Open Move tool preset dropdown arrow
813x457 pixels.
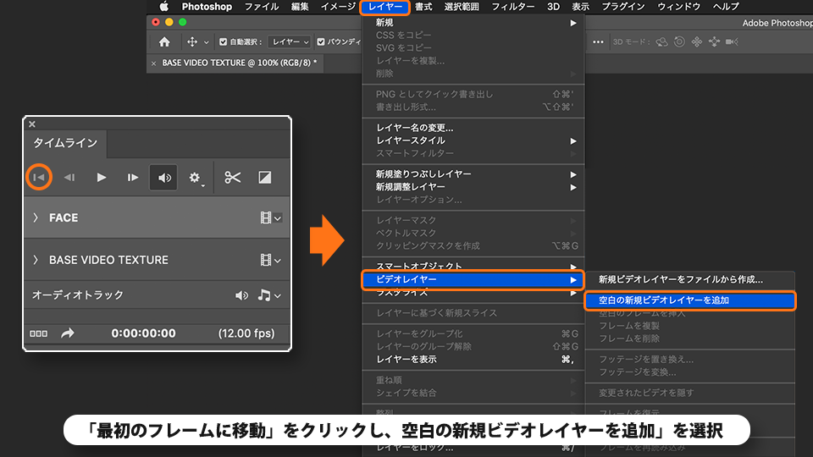pos(207,42)
